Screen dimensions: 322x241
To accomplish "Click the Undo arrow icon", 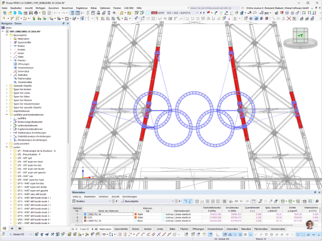I will [x=55, y=12].
